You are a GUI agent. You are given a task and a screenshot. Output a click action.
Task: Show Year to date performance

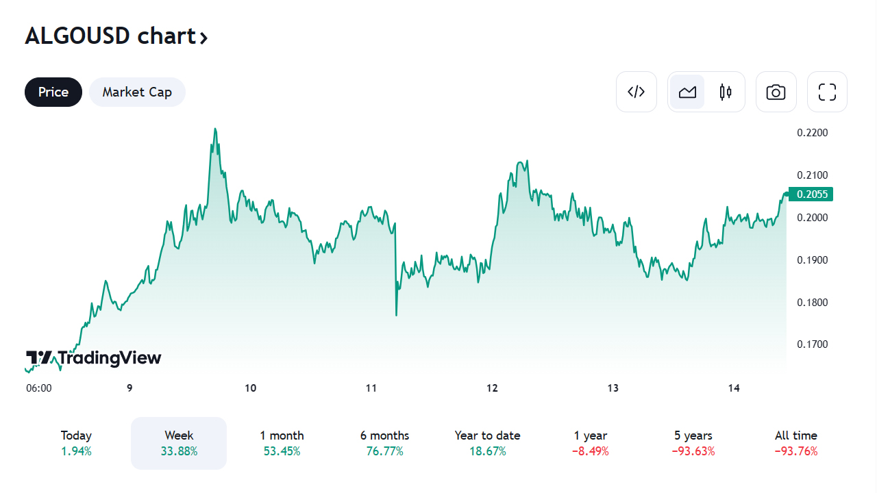click(487, 443)
